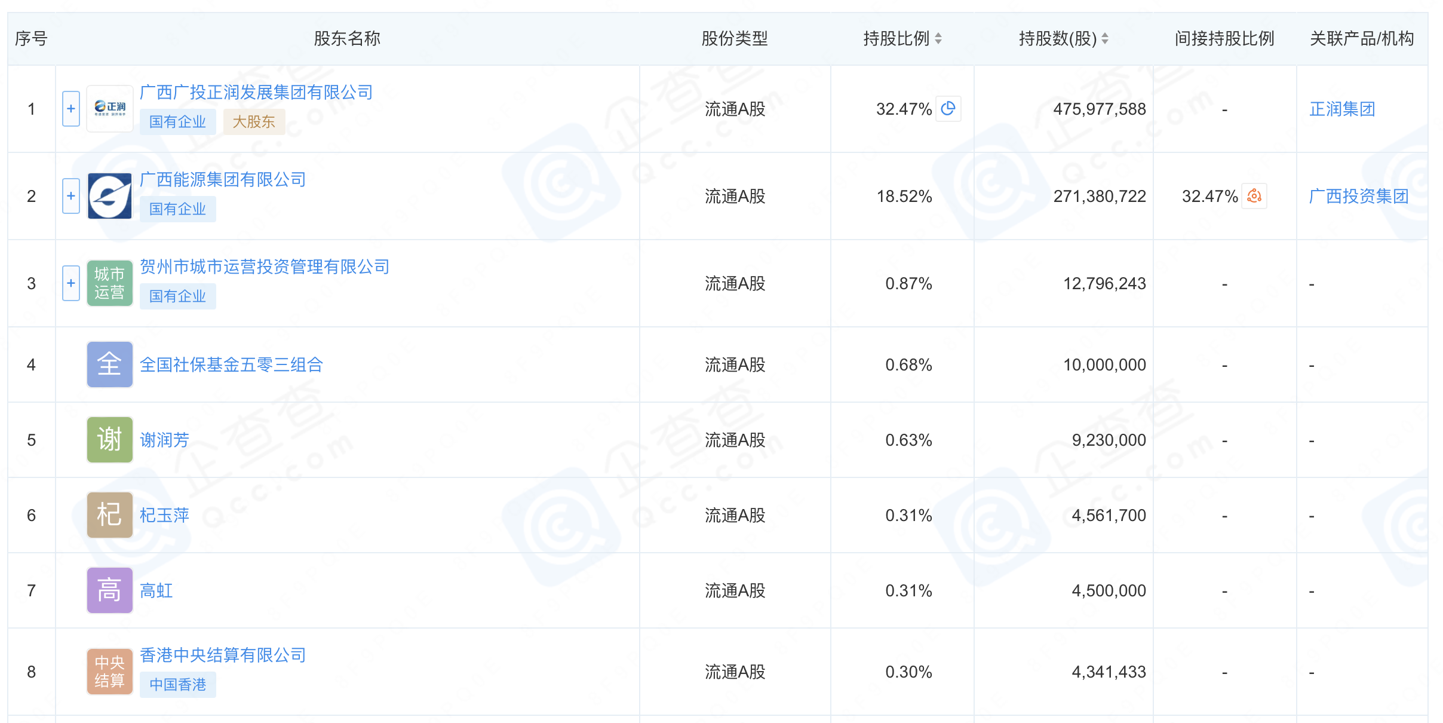Expand the 贺州市城市运营投资管理 row

71,283
